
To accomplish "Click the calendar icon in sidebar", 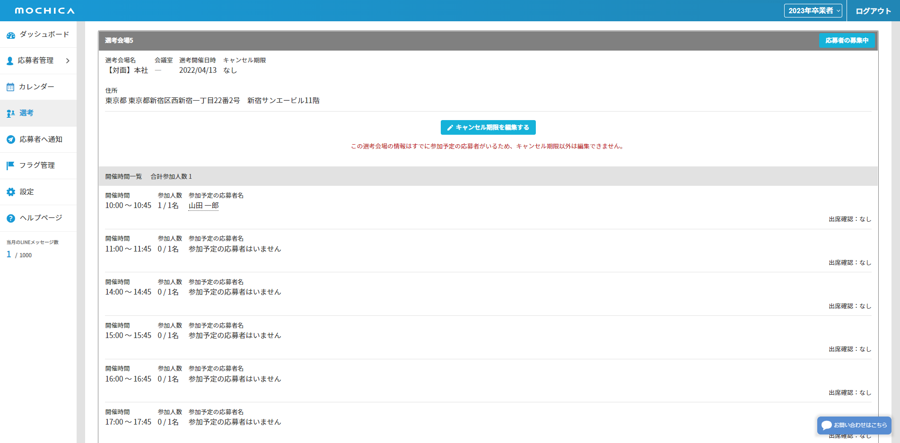I will click(x=10, y=87).
